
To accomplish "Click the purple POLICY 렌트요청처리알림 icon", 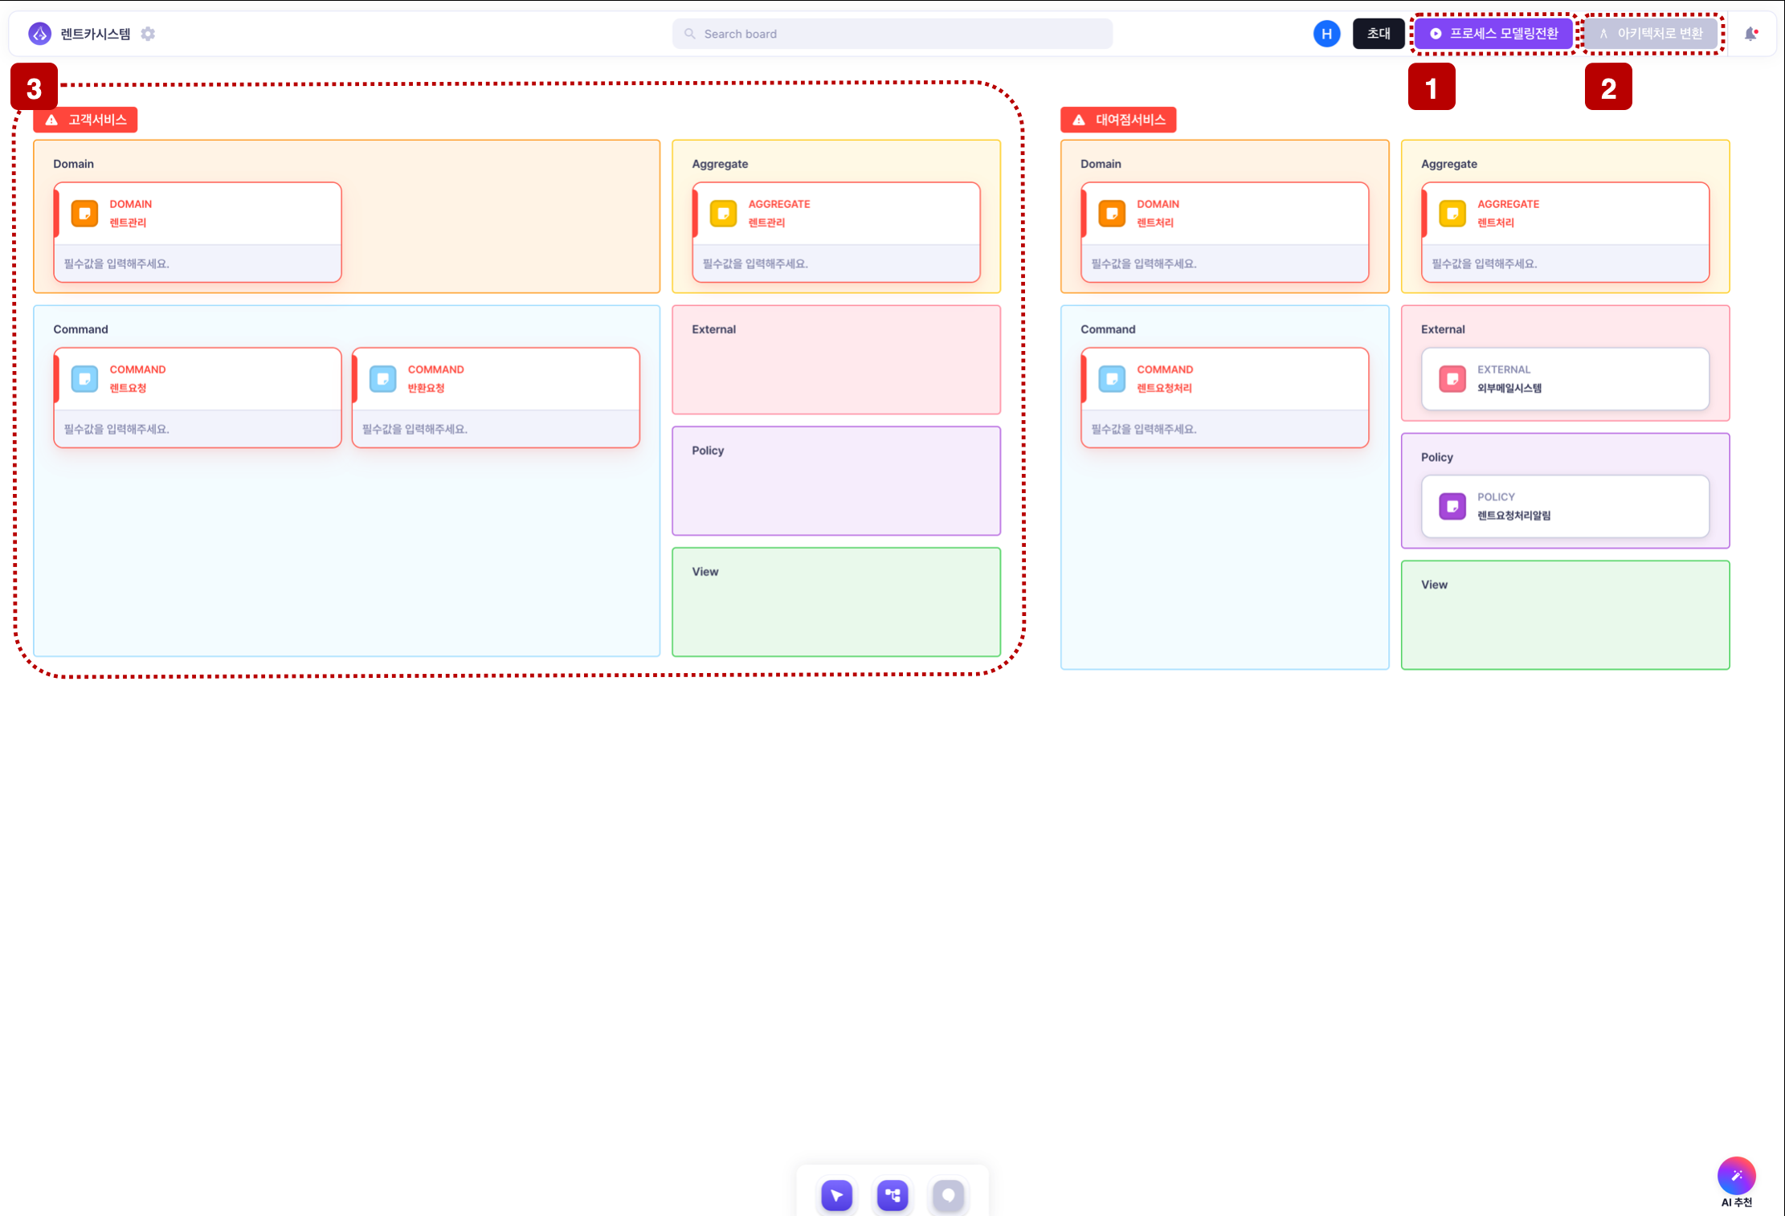I will click(x=1452, y=507).
